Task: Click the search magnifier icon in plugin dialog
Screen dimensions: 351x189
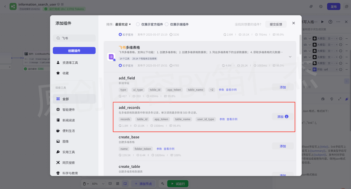Action: tap(58, 38)
